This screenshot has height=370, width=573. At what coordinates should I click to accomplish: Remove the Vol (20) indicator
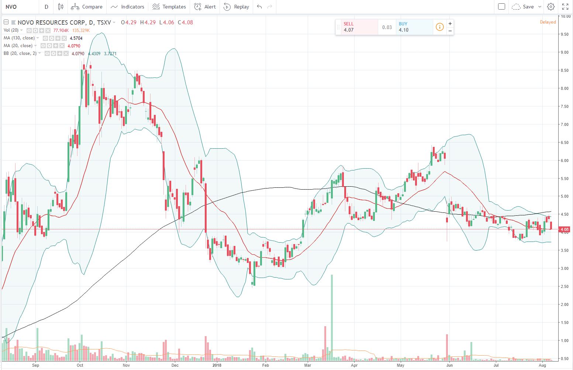tap(48, 30)
